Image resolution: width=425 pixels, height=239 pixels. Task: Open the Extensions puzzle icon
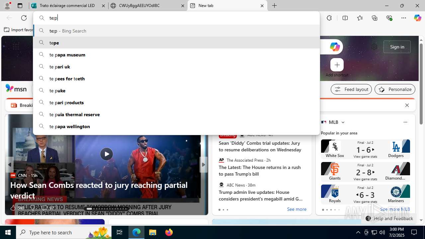(329, 18)
